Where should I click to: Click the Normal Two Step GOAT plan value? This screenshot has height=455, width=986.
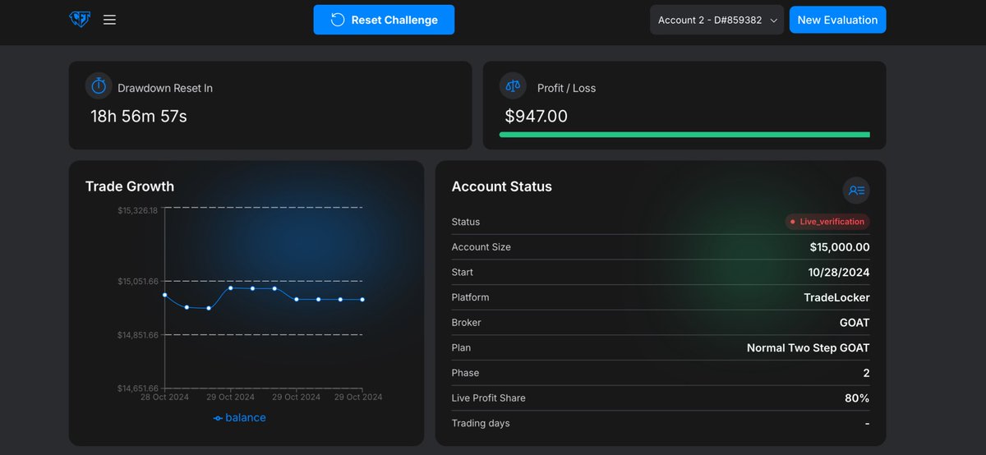(x=809, y=347)
